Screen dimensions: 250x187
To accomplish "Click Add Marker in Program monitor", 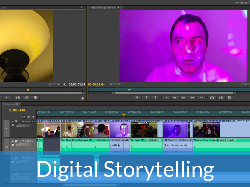I will (137, 97).
